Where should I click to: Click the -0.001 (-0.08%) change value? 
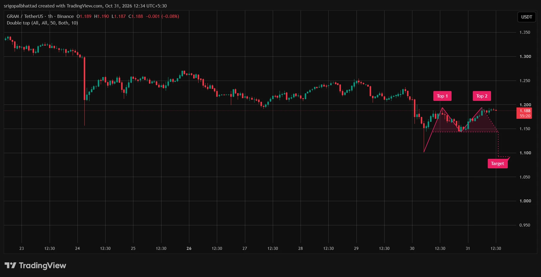pyautogui.click(x=162, y=16)
